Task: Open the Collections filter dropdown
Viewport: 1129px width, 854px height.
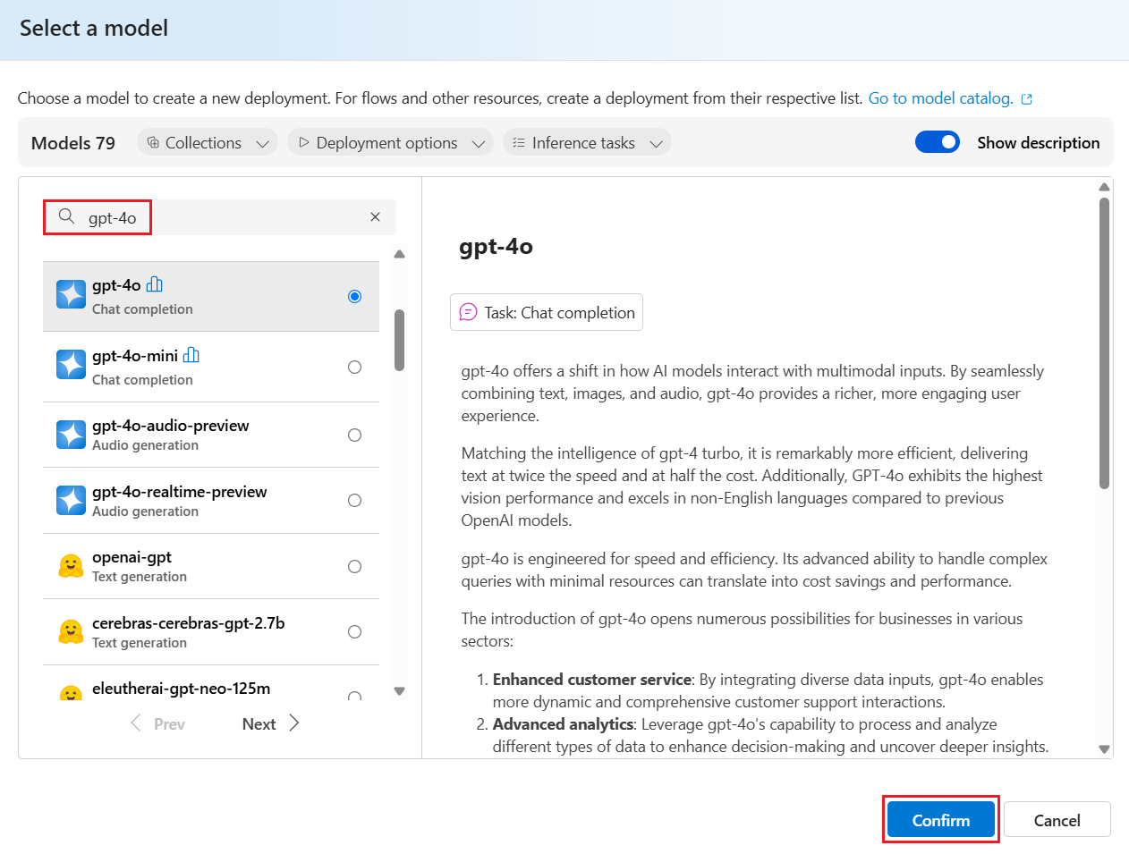Action: (207, 141)
